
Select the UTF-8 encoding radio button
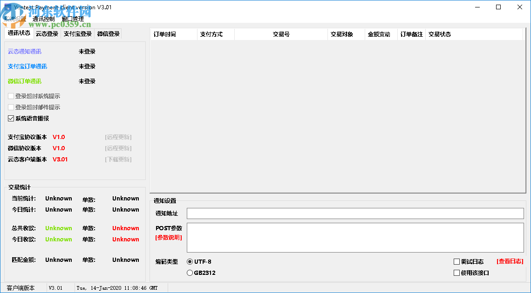190,261
